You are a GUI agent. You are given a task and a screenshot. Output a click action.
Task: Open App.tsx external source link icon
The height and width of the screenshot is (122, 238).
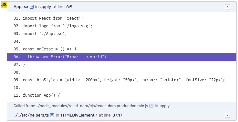coord(32,7)
